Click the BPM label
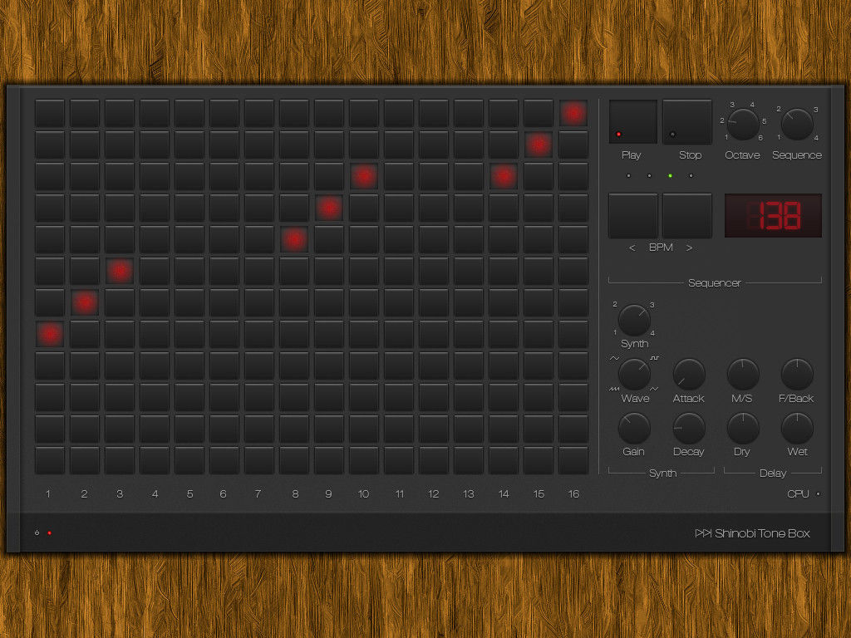The width and height of the screenshot is (851, 638). (661, 248)
